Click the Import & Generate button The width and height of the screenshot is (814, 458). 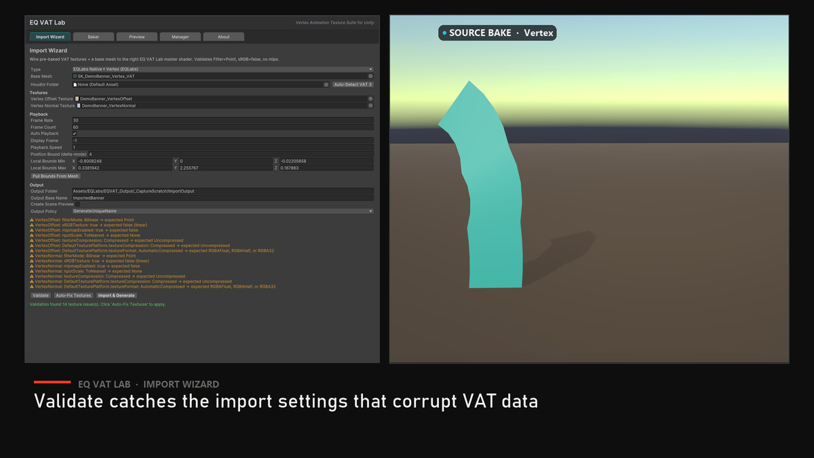[x=117, y=296]
